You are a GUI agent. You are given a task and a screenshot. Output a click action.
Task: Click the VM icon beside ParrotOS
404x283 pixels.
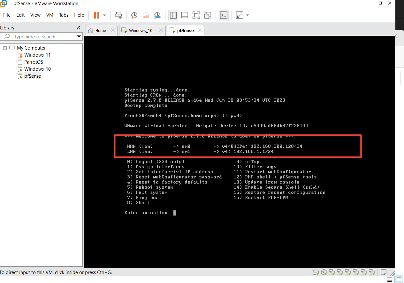click(x=19, y=62)
